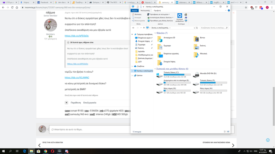The height and width of the screenshot is (154, 275).
Task: Refresh the Explorer address bar
Action: point(197,28)
